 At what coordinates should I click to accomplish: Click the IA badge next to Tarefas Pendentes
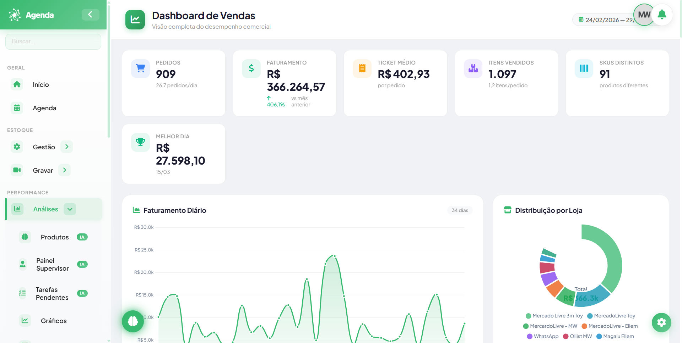coord(82,293)
